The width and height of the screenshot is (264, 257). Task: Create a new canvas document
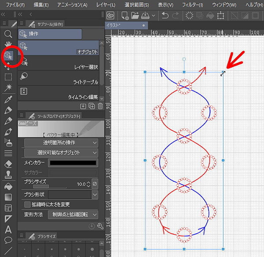(x=125, y=16)
